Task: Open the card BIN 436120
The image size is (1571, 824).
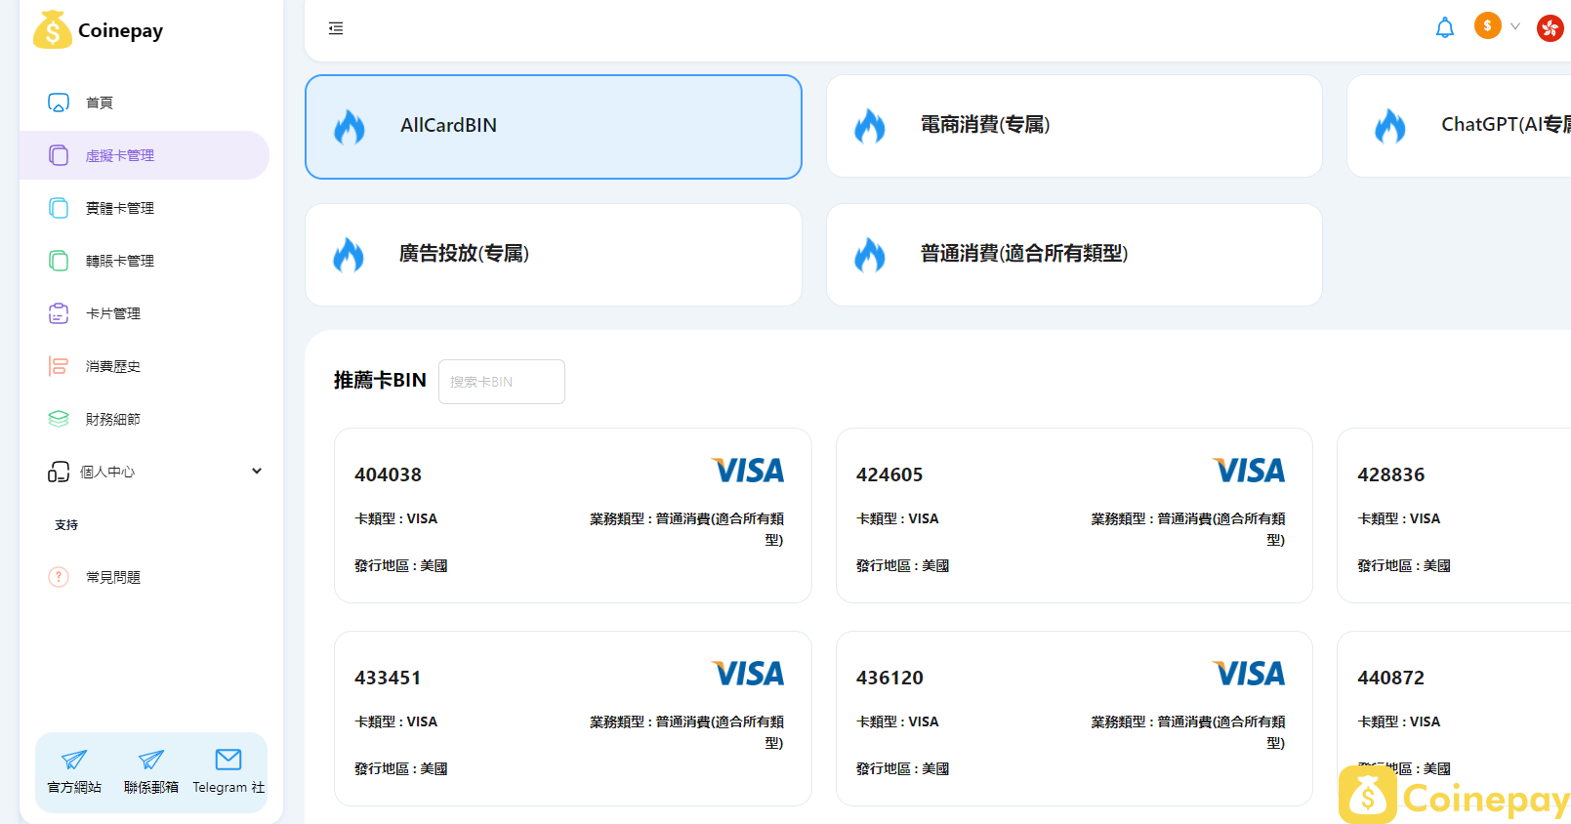Action: (x=1074, y=719)
